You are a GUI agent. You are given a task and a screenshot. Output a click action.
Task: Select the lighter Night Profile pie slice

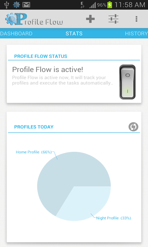[85, 203]
